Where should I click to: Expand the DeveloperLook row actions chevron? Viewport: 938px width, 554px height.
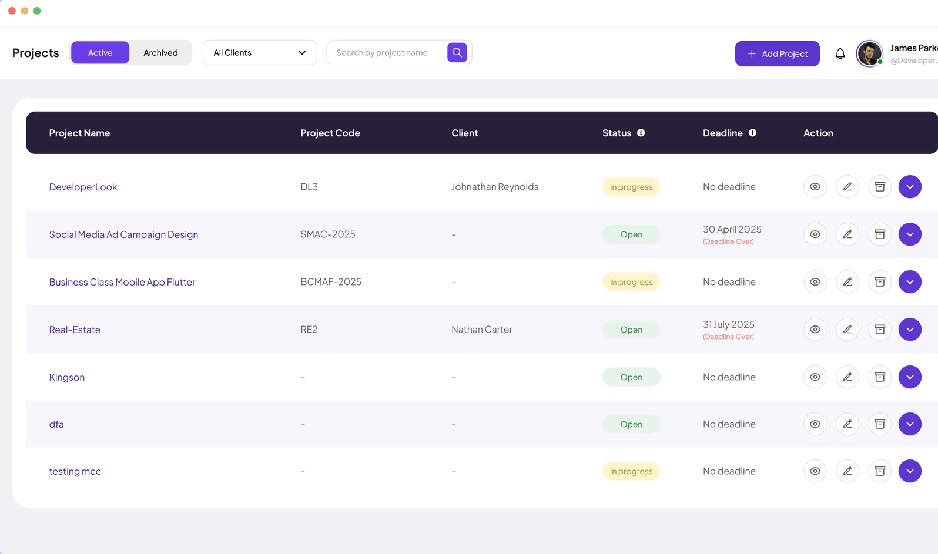pyautogui.click(x=910, y=187)
